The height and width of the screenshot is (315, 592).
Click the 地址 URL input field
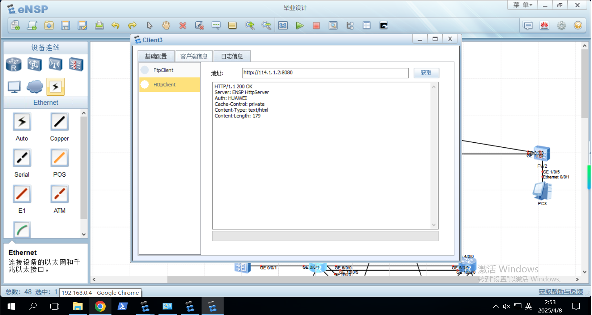click(x=325, y=73)
